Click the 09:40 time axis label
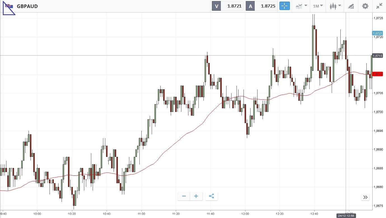This screenshot has width=386, height=218. 3,213
